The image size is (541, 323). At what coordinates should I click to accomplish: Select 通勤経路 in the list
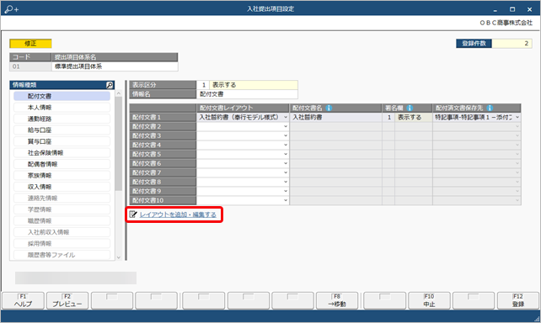point(62,119)
